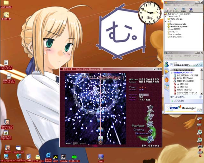The height and width of the screenshot is (163, 204).
Task: Collapse the 結合 friends group
Action: click(x=166, y=22)
